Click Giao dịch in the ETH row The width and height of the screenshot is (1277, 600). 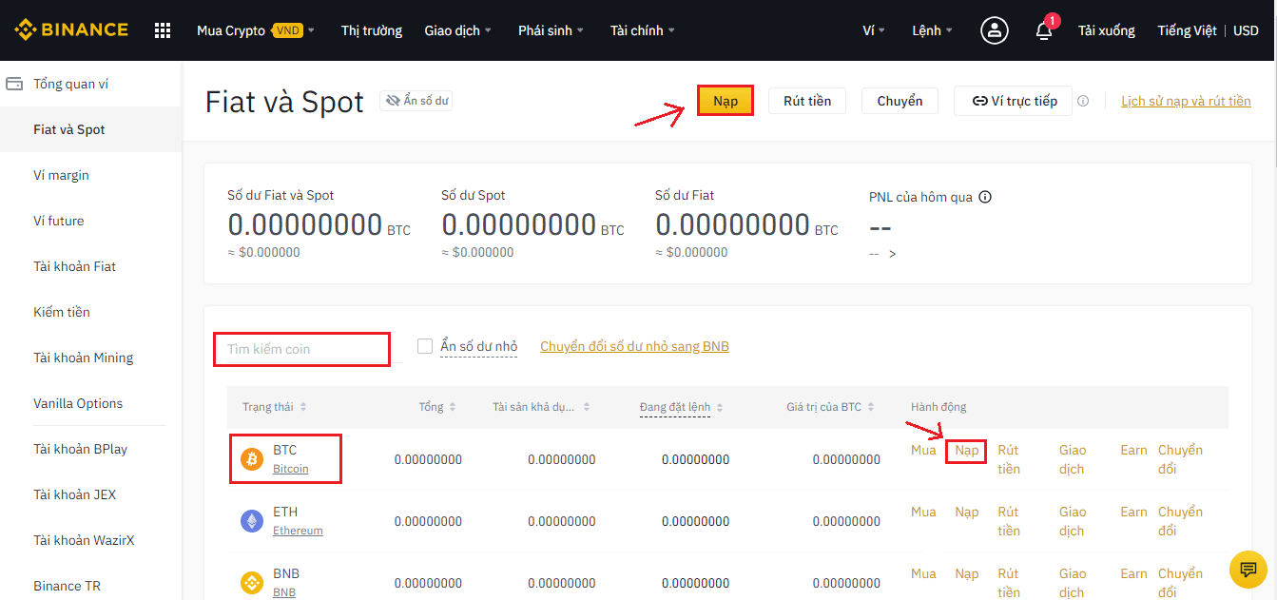coord(1073,521)
